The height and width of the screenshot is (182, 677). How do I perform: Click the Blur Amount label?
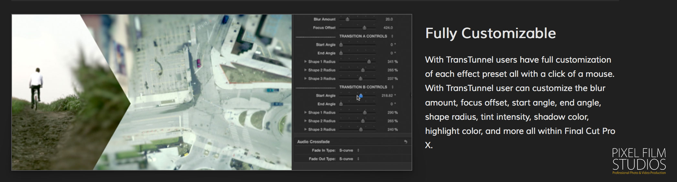(324, 19)
